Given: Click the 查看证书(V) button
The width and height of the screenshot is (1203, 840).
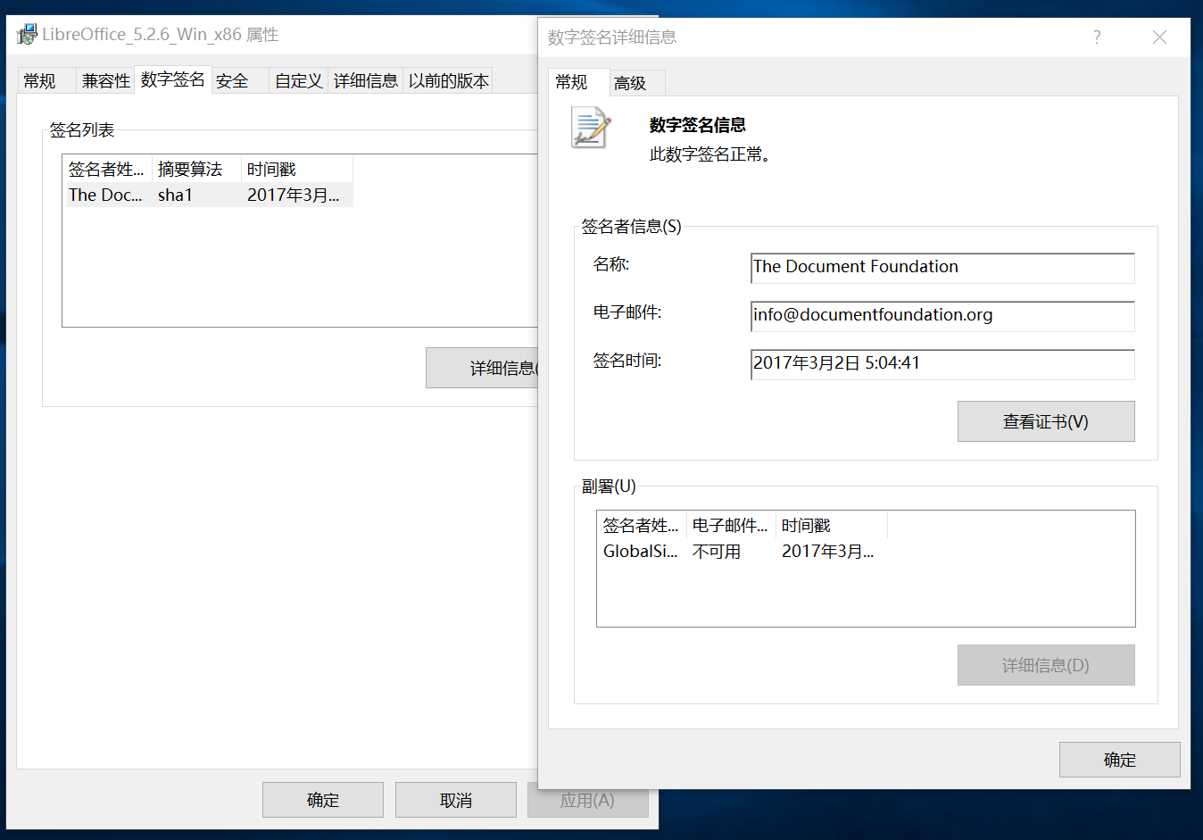Looking at the screenshot, I should coord(1046,421).
